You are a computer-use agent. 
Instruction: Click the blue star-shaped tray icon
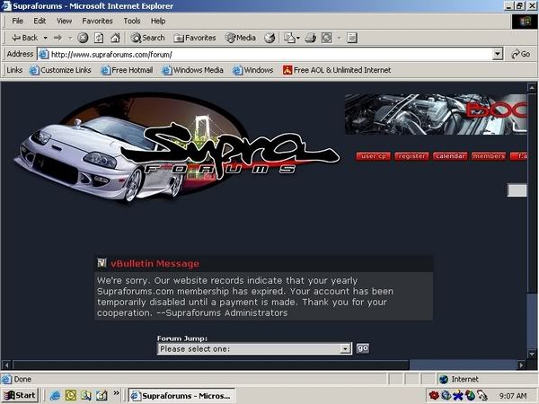tap(458, 396)
